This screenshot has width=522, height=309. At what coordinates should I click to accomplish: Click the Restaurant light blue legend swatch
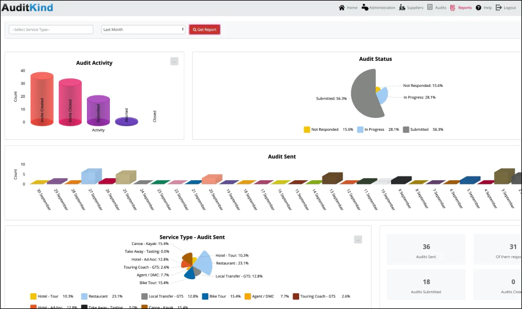pos(84,297)
